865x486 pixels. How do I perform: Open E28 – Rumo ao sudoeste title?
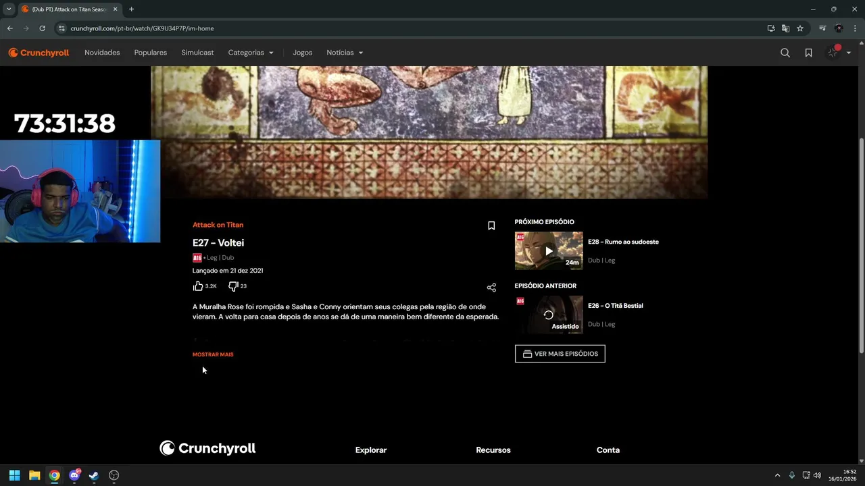click(623, 242)
